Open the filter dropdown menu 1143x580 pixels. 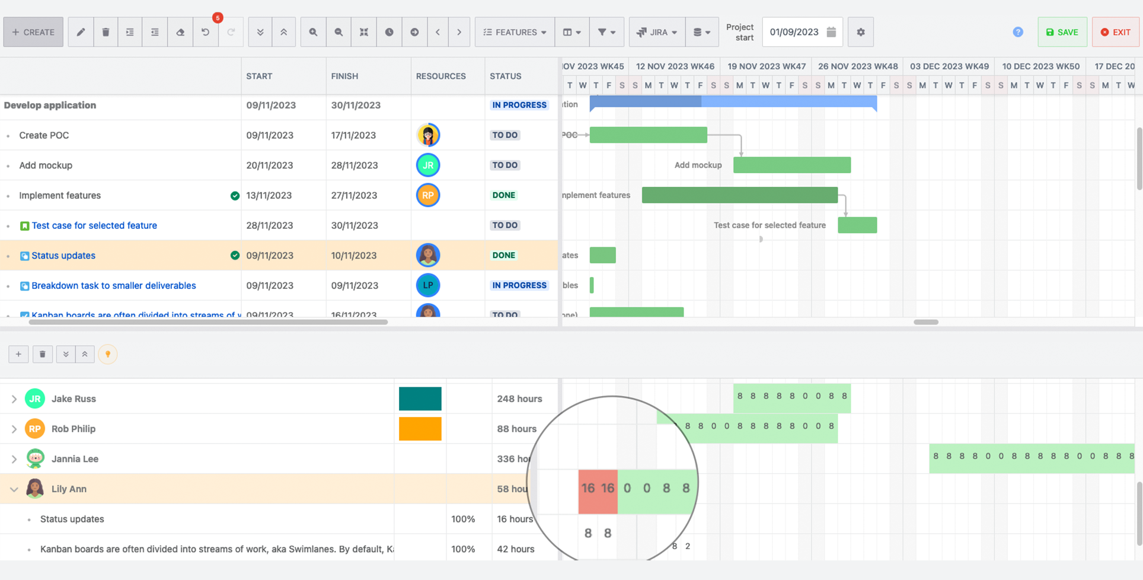(606, 32)
